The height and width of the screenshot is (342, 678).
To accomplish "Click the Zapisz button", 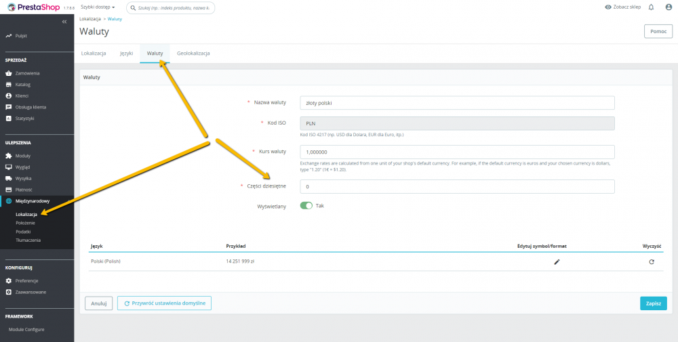I will 654,303.
